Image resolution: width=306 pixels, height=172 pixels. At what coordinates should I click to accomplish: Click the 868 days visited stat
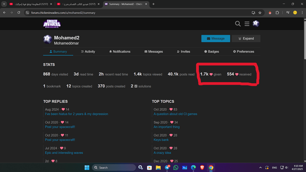(x=55, y=74)
